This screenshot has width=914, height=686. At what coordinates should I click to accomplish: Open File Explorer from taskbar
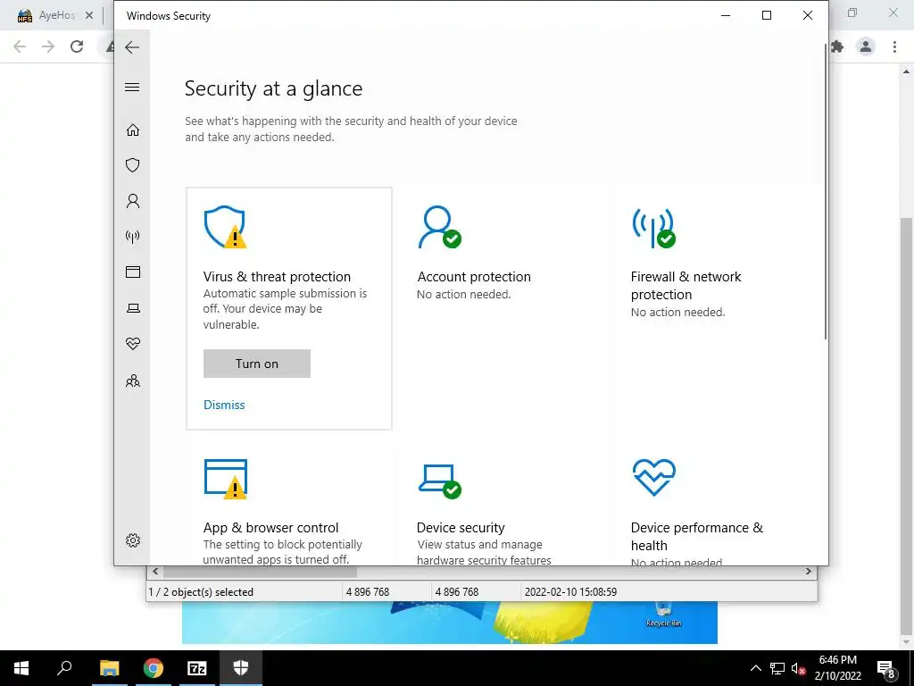(109, 668)
